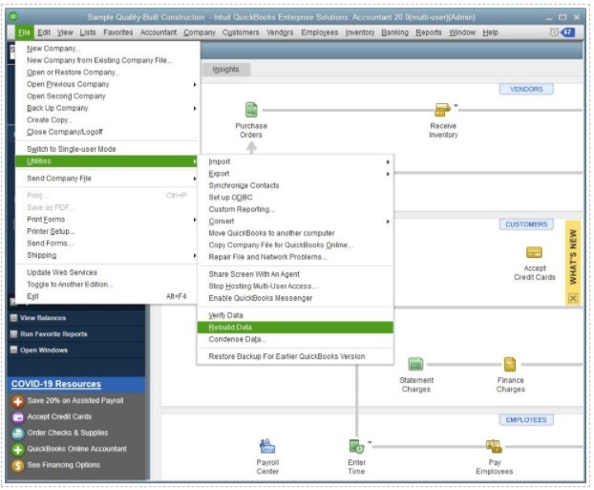The image size is (594, 490).
Task: Choose Restore Backup For Earlier QuickBooks Version
Action: (x=295, y=356)
